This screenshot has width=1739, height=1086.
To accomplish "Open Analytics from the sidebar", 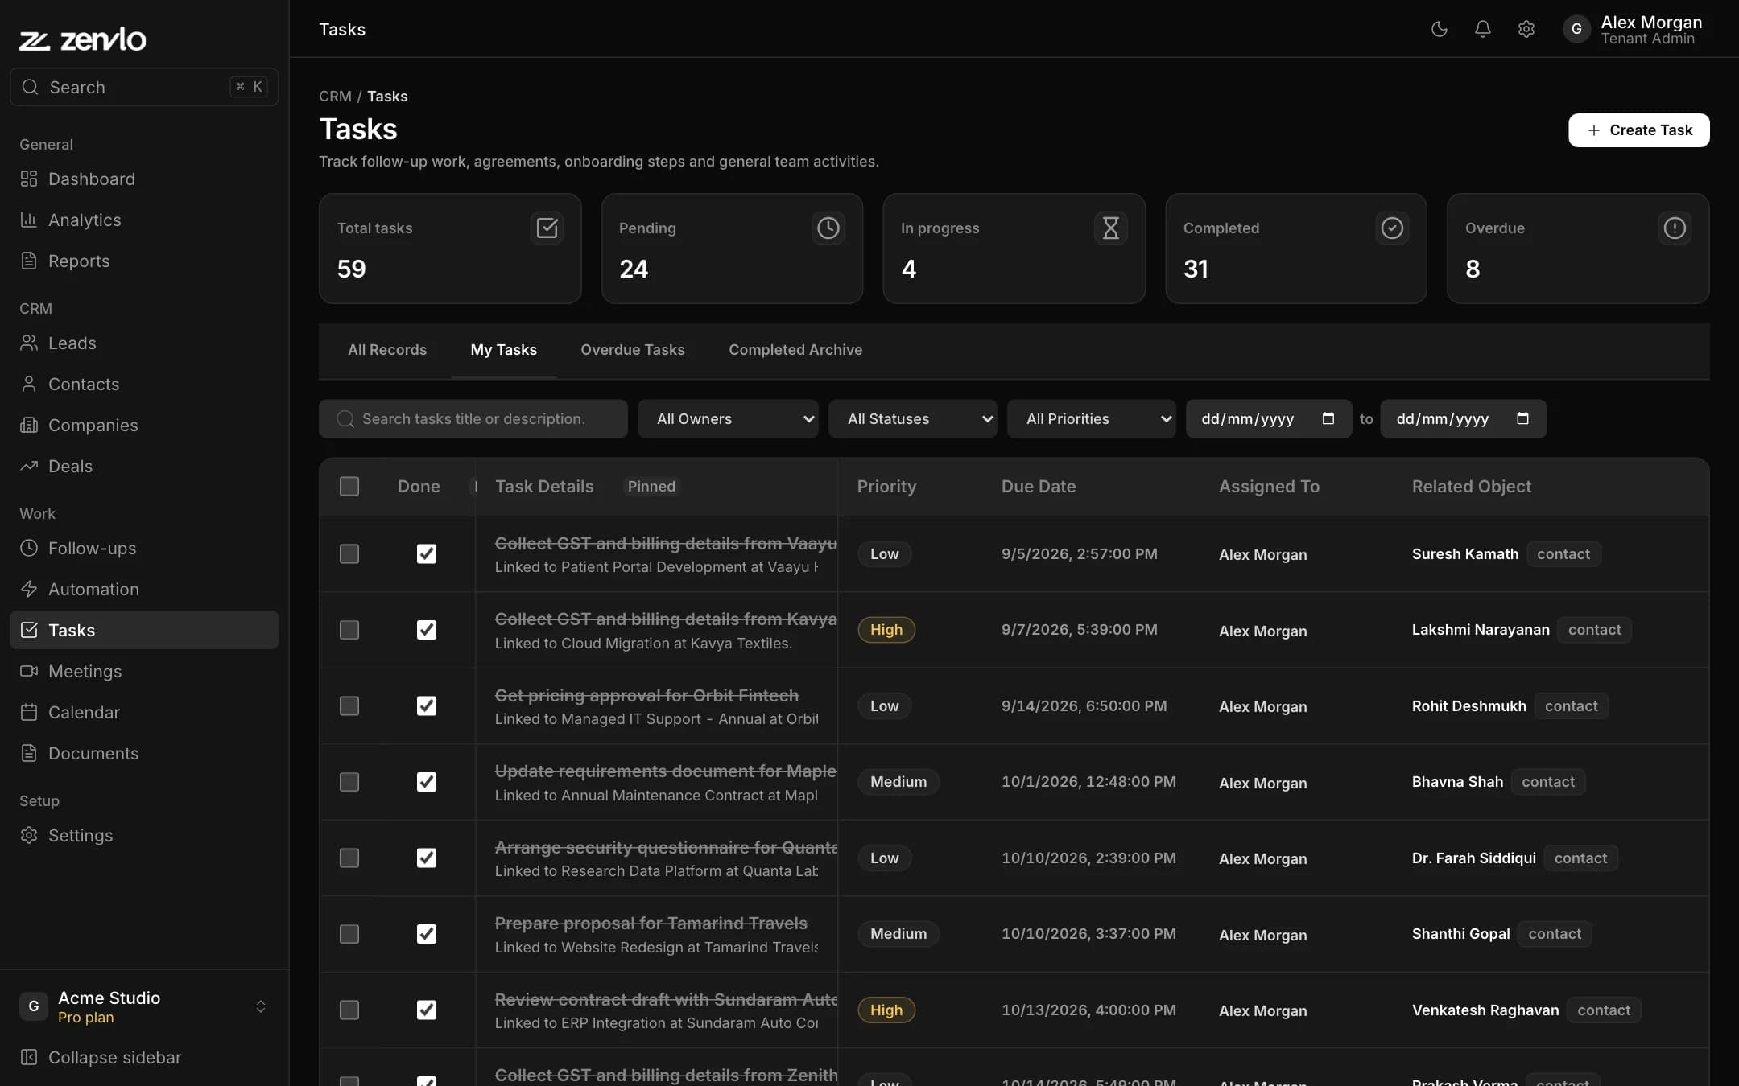I will (x=144, y=220).
